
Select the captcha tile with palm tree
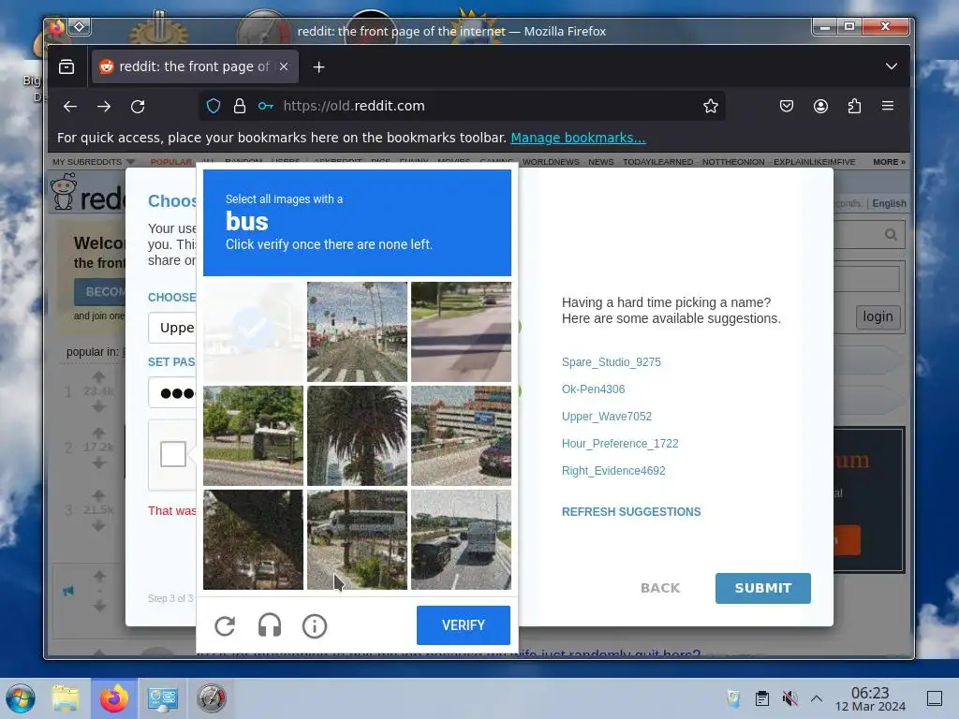[357, 435]
